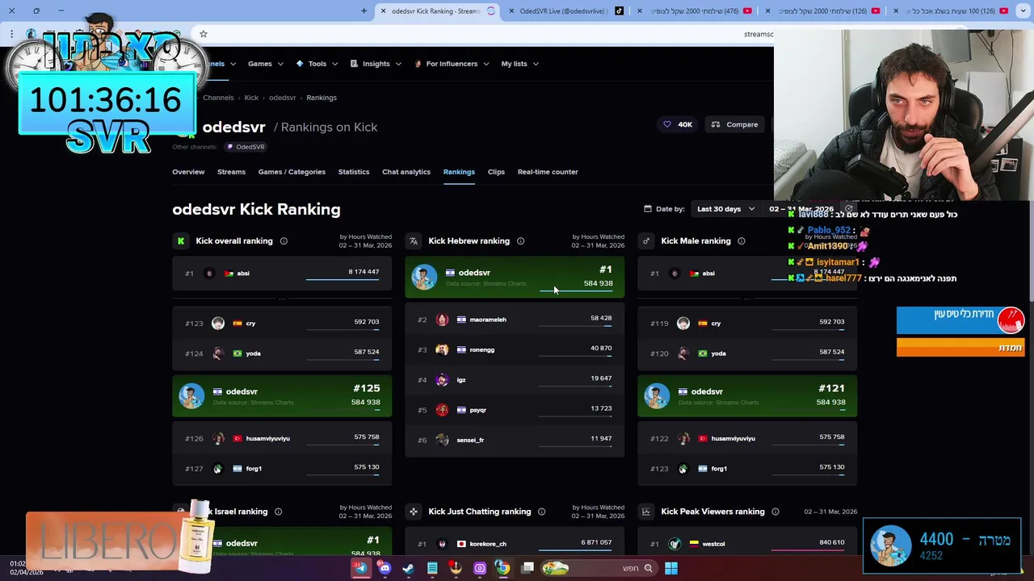This screenshot has height=581, width=1034.
Task: Open the notepad app in taskbar
Action: 432,568
